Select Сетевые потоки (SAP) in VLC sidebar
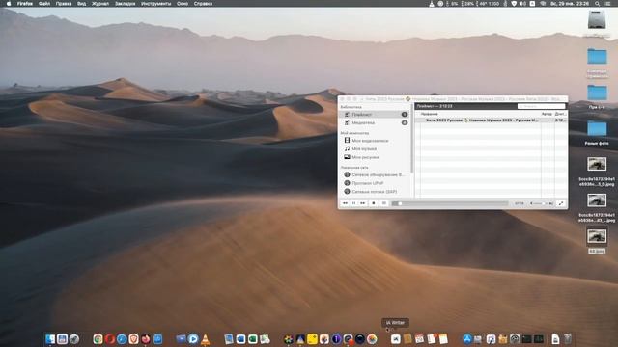618x347 pixels. tap(374, 192)
